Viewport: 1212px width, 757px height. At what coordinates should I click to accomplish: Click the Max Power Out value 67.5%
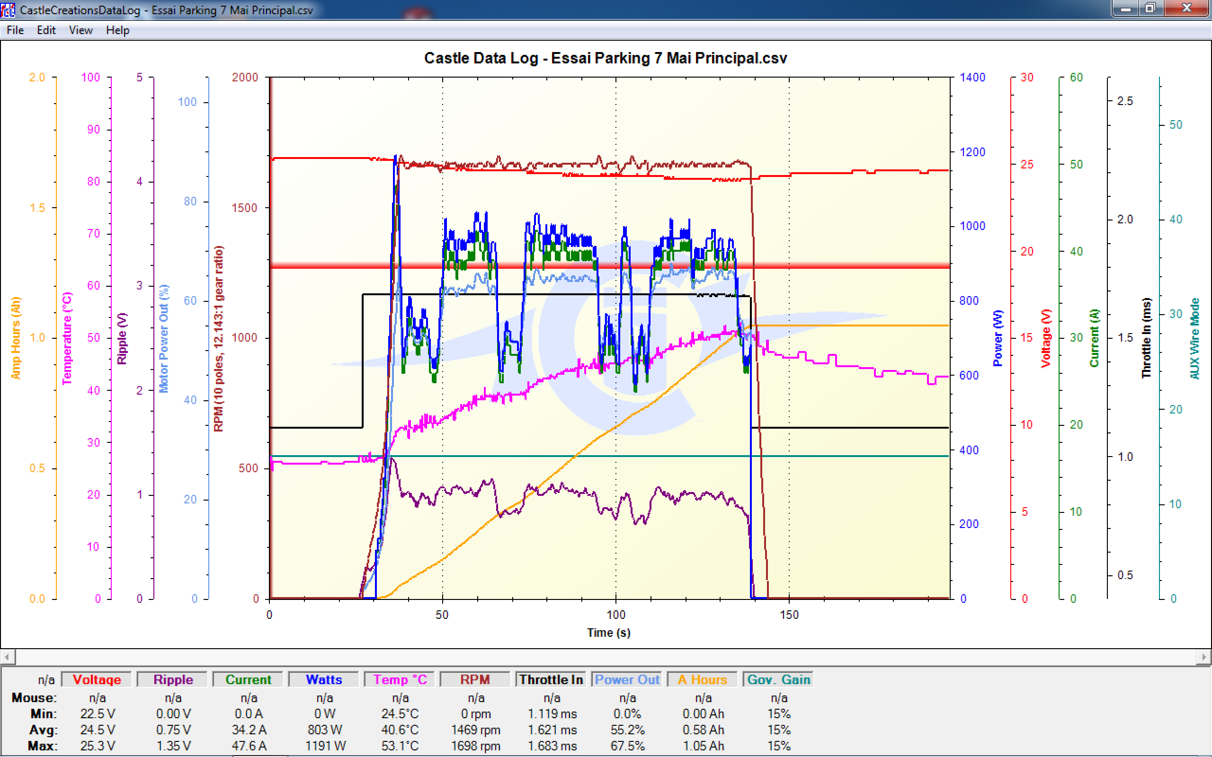point(627,746)
